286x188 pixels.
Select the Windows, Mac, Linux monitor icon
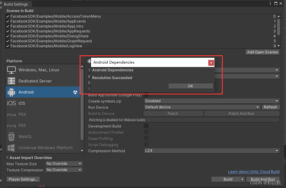(11, 70)
